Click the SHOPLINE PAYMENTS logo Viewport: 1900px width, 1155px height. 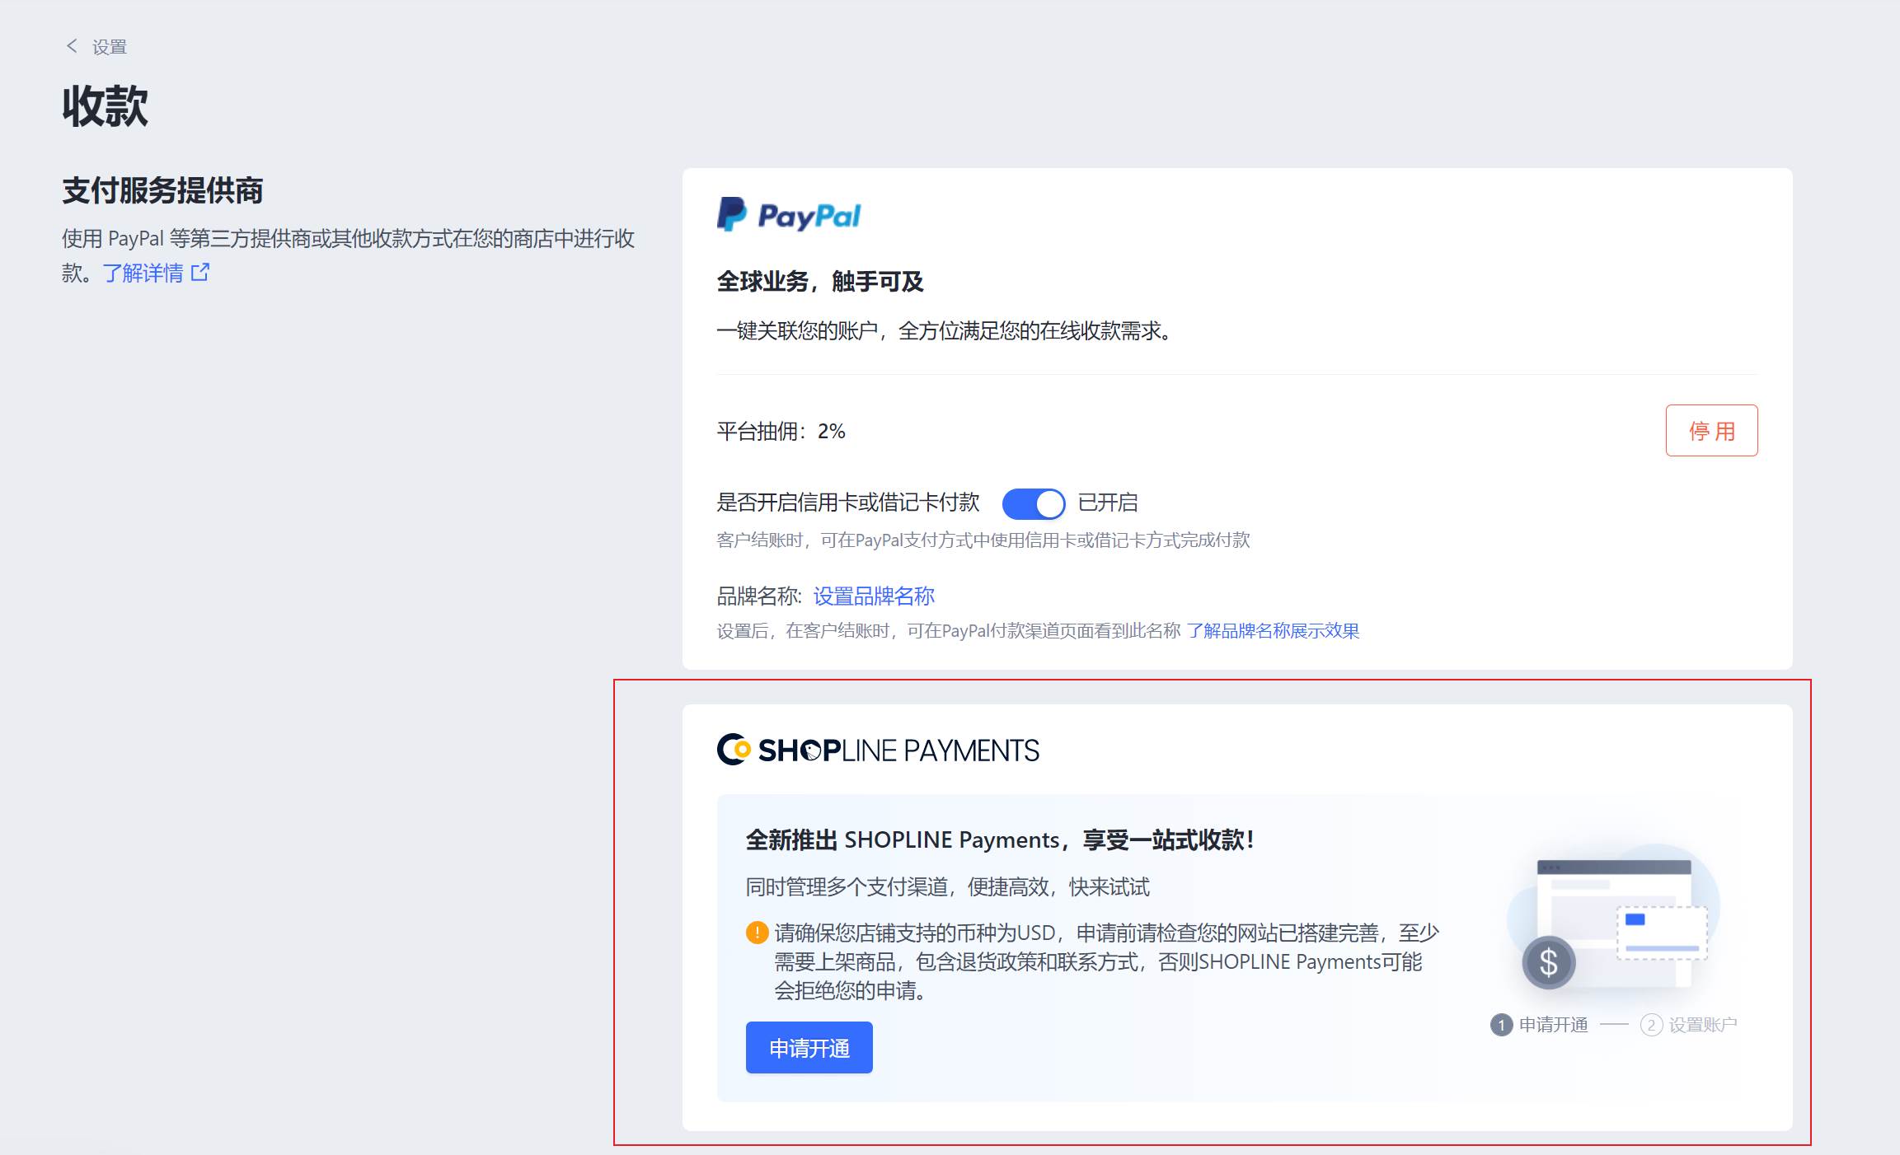click(x=878, y=750)
